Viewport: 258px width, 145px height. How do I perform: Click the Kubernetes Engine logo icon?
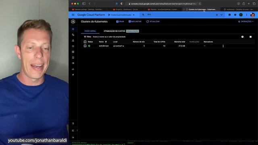pos(73,21)
